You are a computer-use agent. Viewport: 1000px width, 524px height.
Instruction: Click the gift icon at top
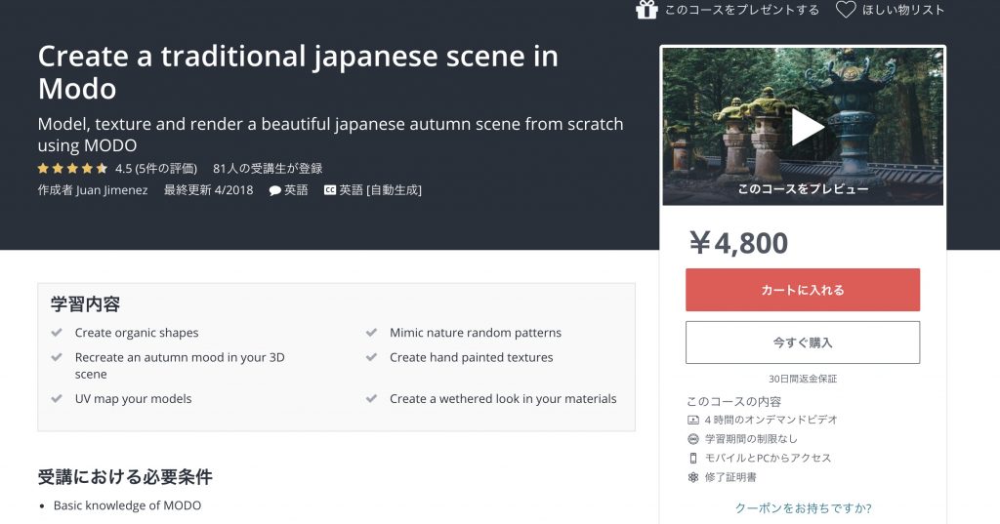[x=646, y=10]
